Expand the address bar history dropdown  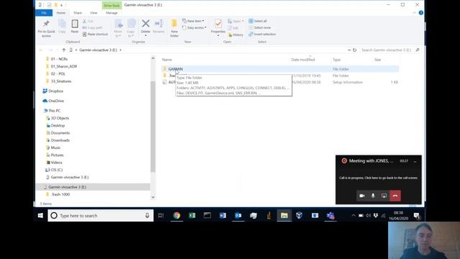coord(349,50)
